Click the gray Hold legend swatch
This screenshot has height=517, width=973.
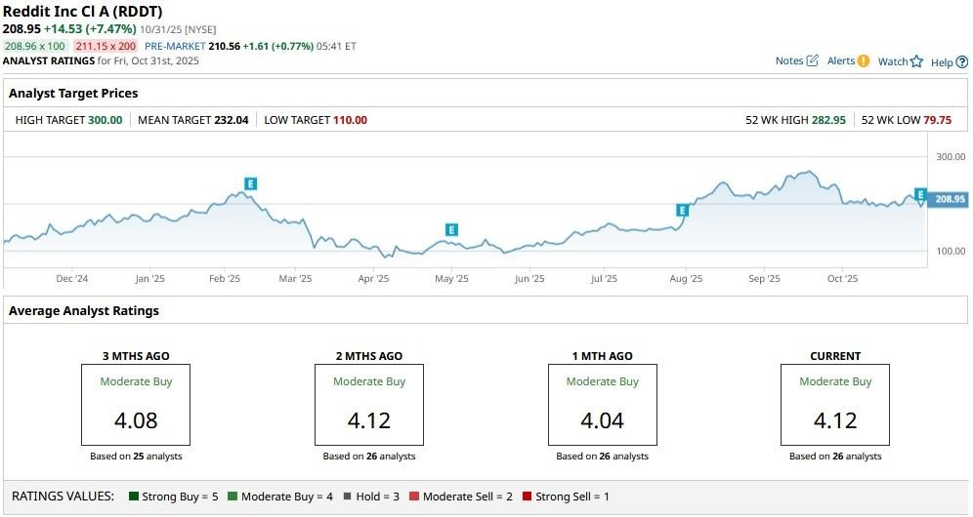[x=348, y=496]
